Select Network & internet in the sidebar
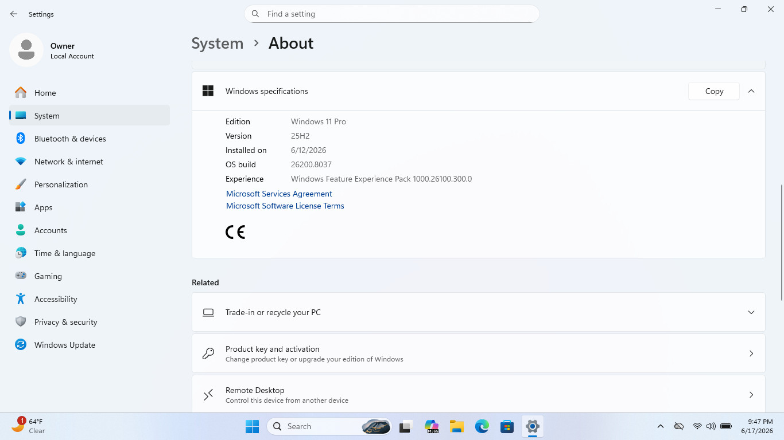This screenshot has width=784, height=440. point(90,162)
